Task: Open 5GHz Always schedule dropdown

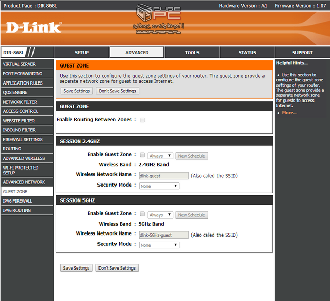Action: point(160,215)
